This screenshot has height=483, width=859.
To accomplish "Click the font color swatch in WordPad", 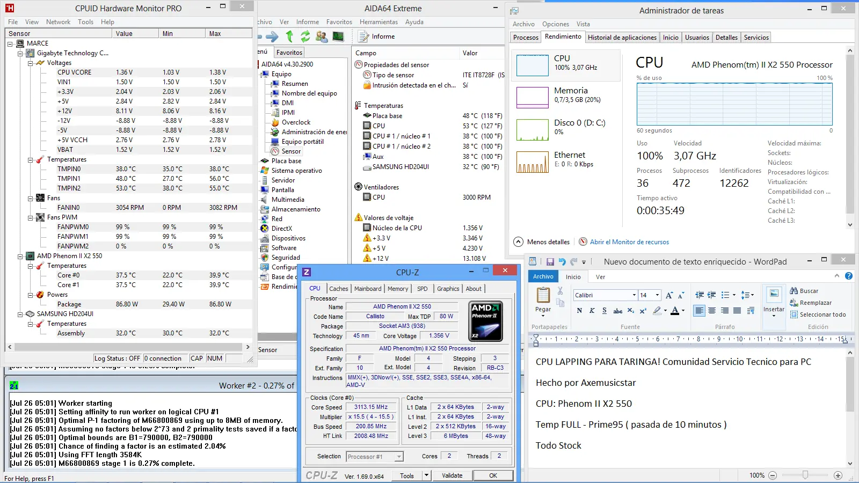I will click(x=675, y=311).
